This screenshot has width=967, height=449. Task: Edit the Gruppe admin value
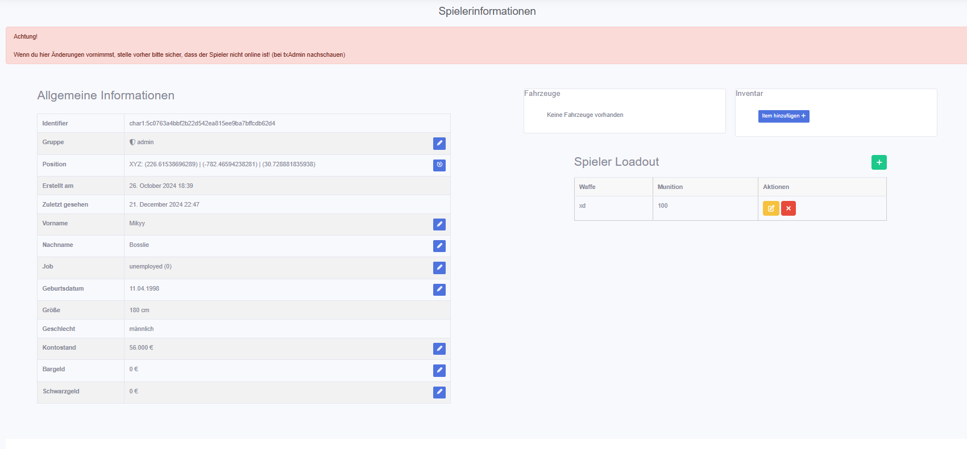pyautogui.click(x=439, y=144)
